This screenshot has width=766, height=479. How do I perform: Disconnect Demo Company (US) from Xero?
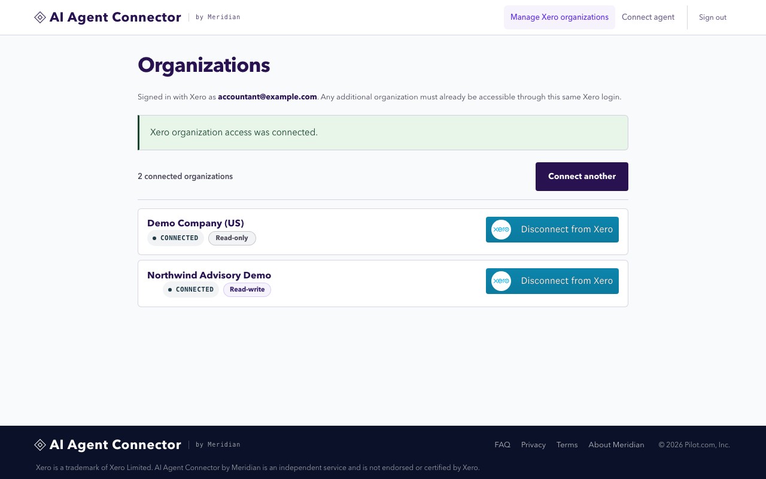552,229
